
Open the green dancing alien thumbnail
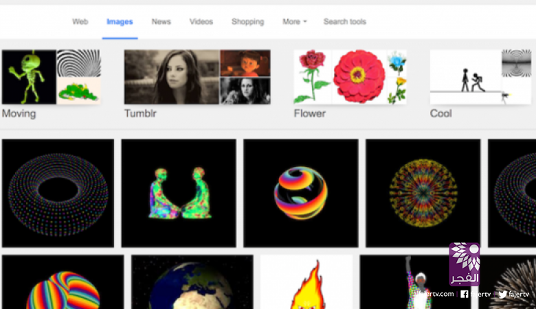28,77
